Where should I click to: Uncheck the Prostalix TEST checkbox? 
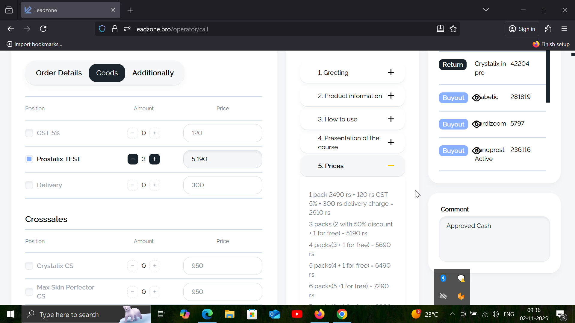pos(29,159)
